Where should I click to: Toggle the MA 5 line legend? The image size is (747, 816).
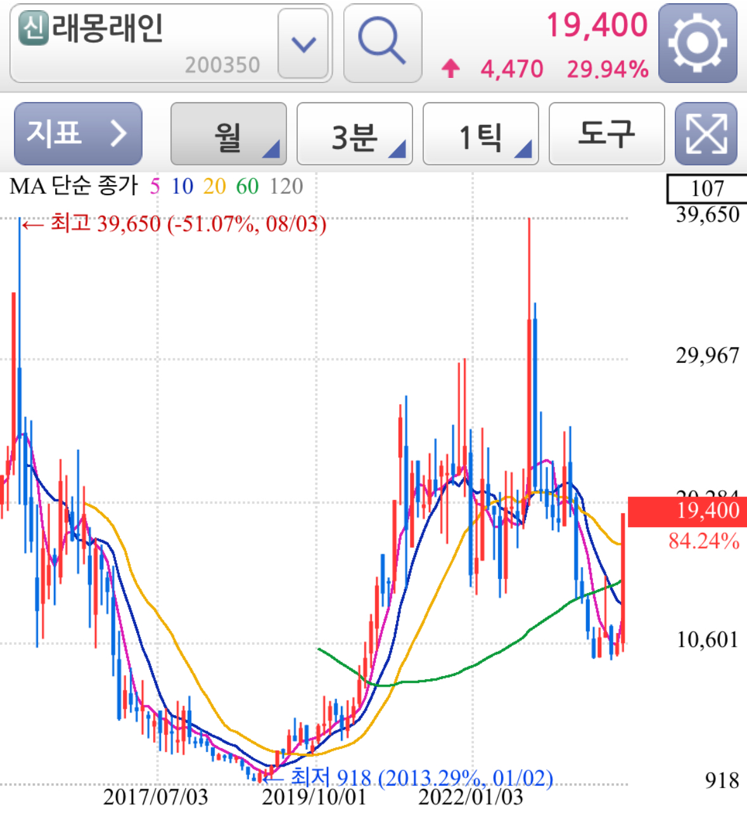coord(154,187)
